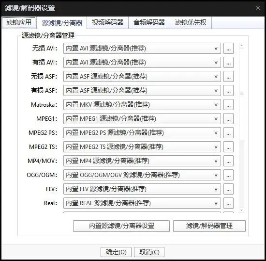The width and height of the screenshot is (266, 261).
Task: Expand the MPEG2 PS dropdown
Action: pyautogui.click(x=142, y=133)
